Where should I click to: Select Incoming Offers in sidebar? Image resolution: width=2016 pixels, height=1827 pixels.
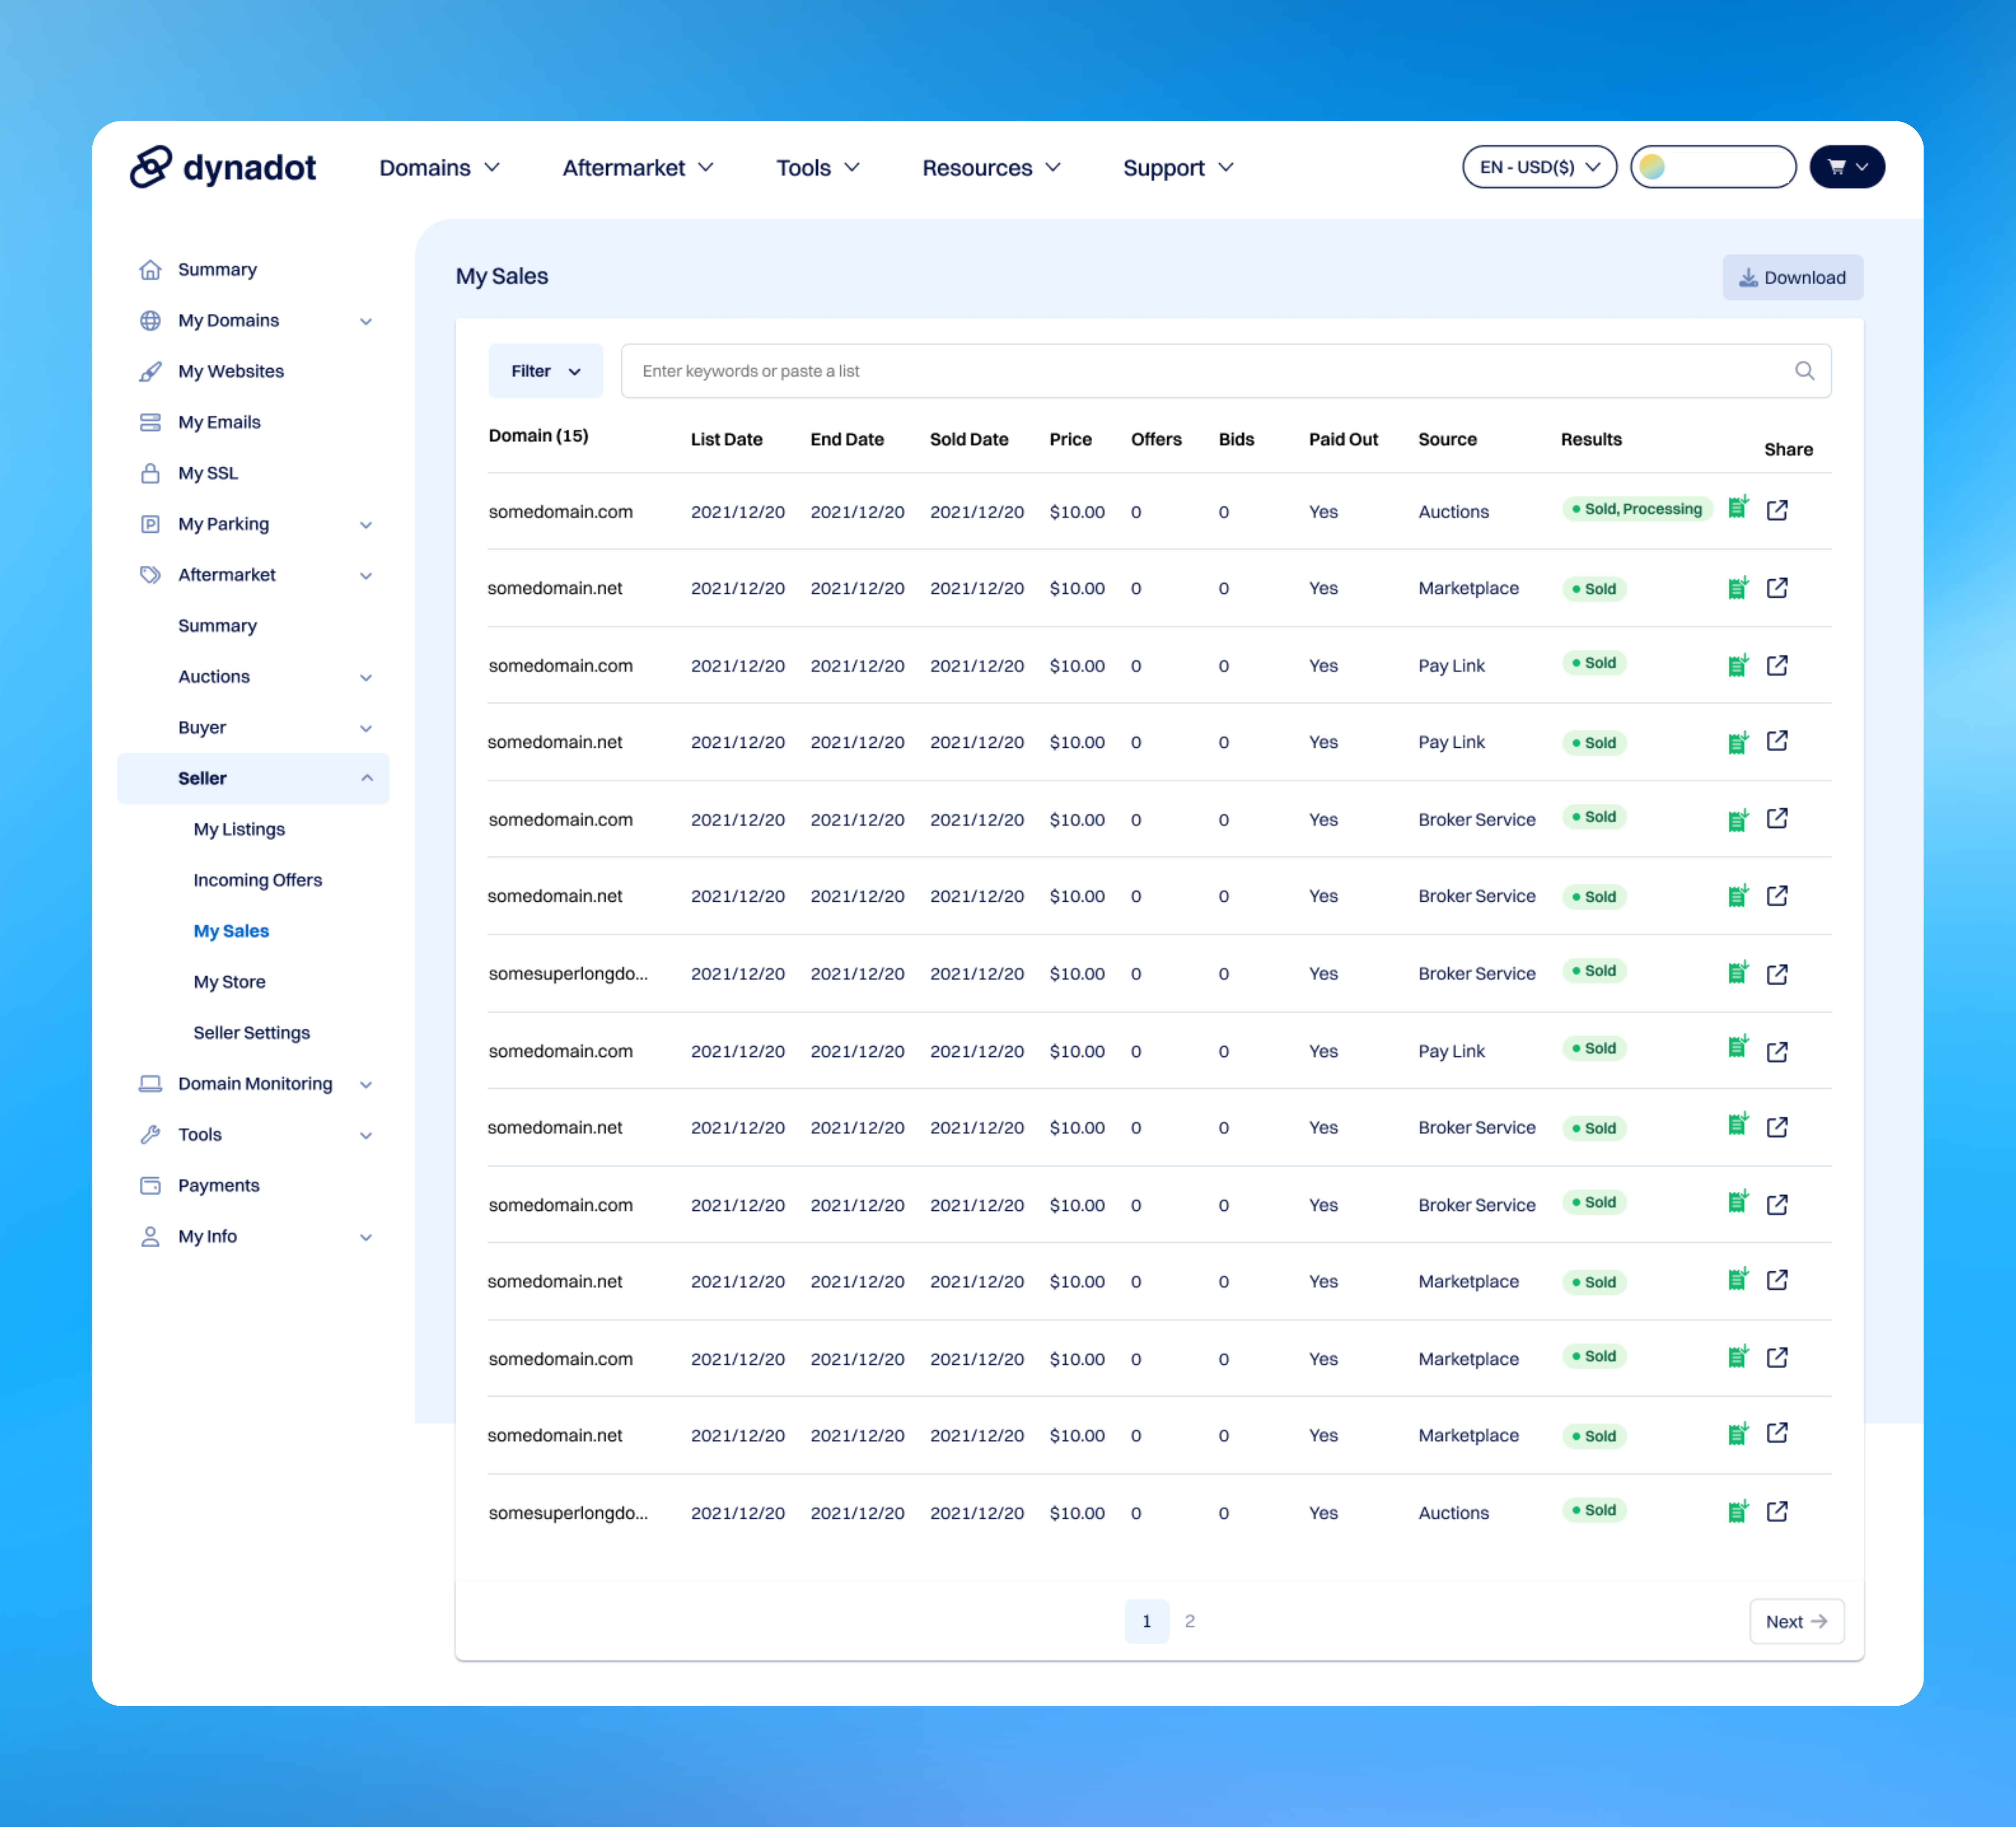(x=258, y=880)
